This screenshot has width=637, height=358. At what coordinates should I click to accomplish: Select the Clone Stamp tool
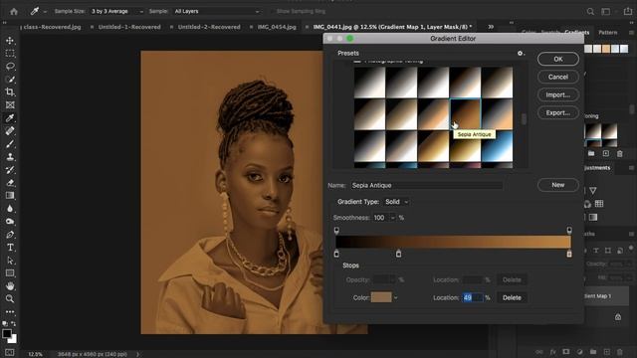(10, 157)
